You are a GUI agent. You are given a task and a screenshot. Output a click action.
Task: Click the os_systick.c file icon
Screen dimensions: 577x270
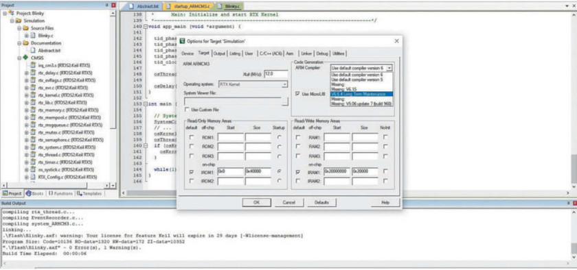(x=34, y=170)
